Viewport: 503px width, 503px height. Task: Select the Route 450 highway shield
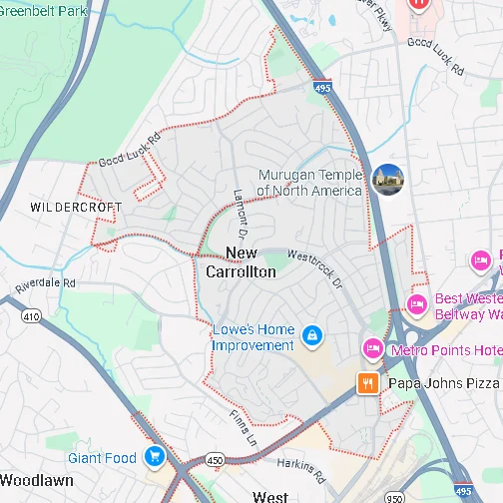click(x=215, y=460)
